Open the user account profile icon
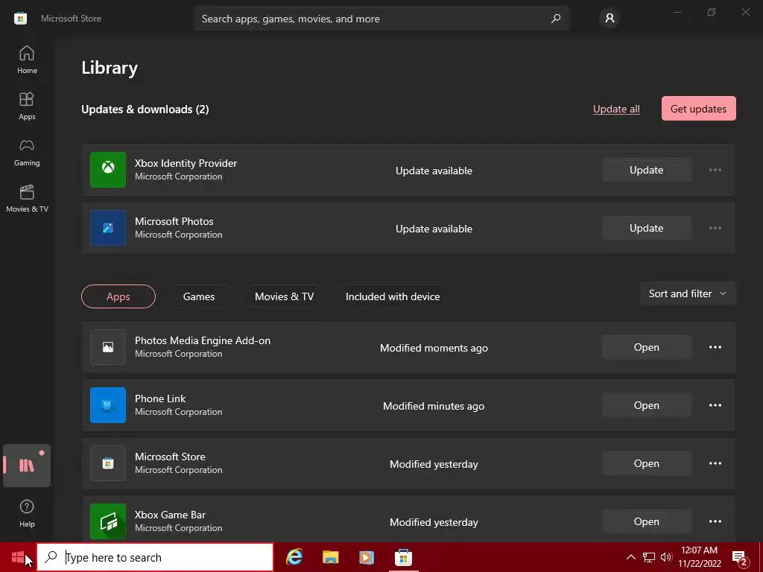The image size is (763, 572). click(x=610, y=19)
